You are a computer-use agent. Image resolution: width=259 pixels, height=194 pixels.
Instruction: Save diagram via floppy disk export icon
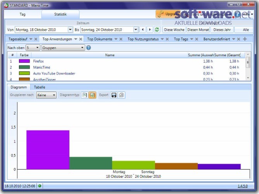click(114, 95)
